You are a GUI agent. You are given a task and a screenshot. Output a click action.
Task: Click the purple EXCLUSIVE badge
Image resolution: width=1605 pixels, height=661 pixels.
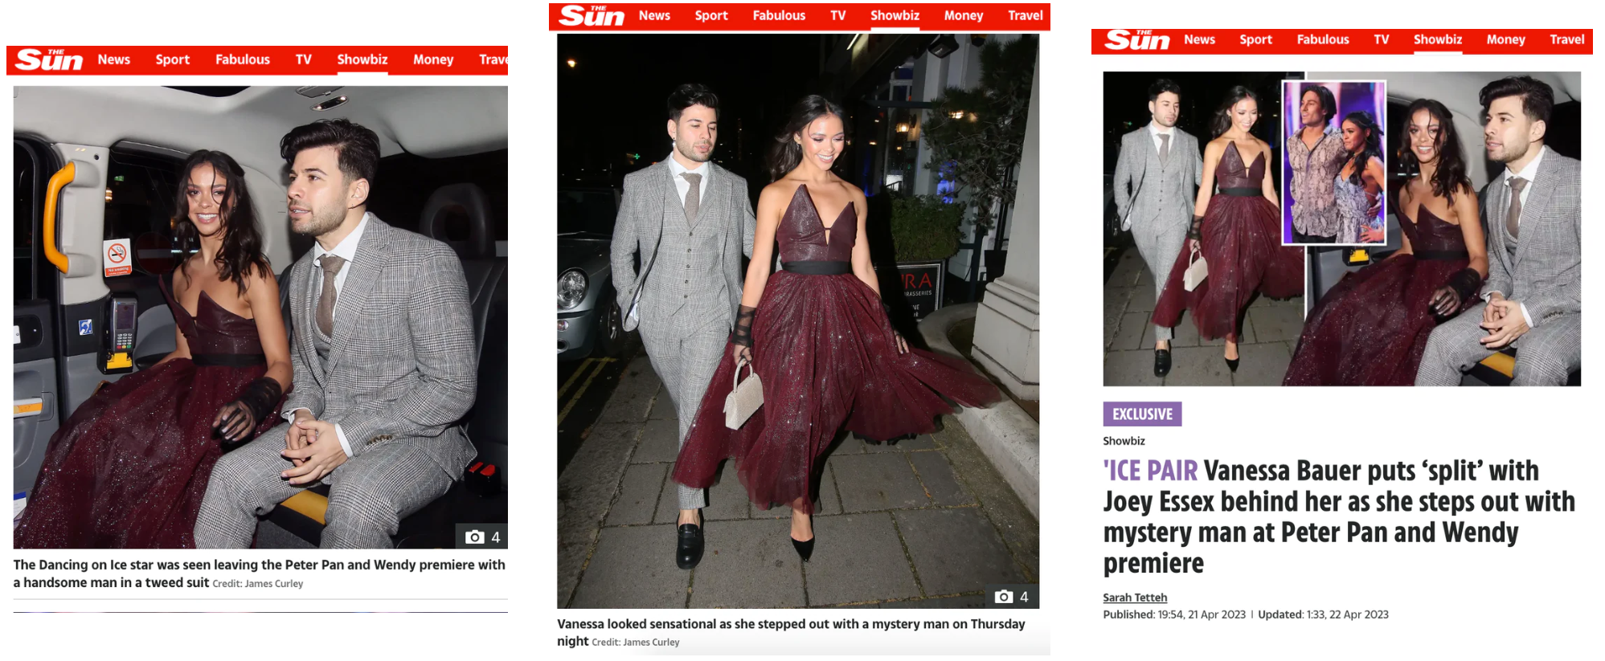tap(1142, 414)
